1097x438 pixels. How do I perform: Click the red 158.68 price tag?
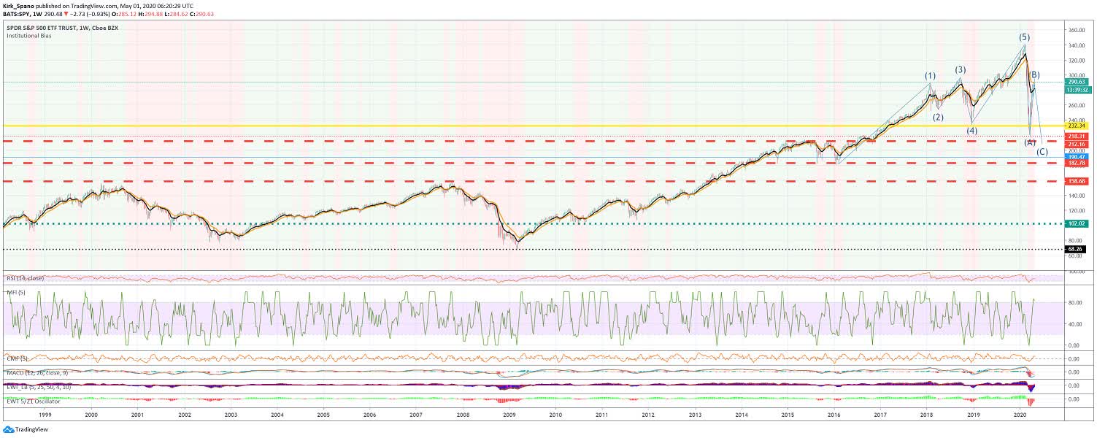point(1078,181)
